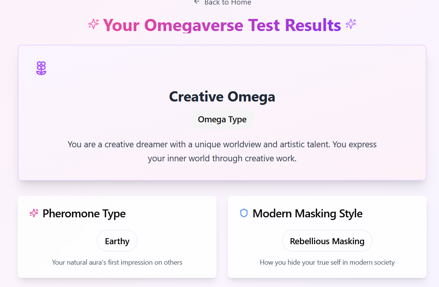
Task: Select the Rebellious Masking badge
Action: (327, 241)
